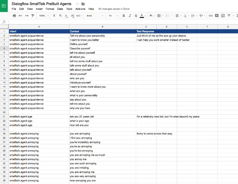Open text color picker
This screenshot has height=184, width=238.
click(142, 16)
